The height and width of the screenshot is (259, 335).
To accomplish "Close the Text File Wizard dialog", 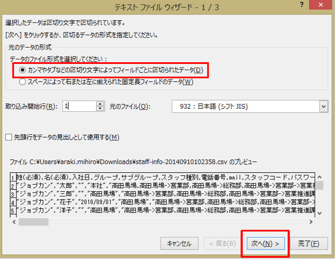I will [321, 5].
